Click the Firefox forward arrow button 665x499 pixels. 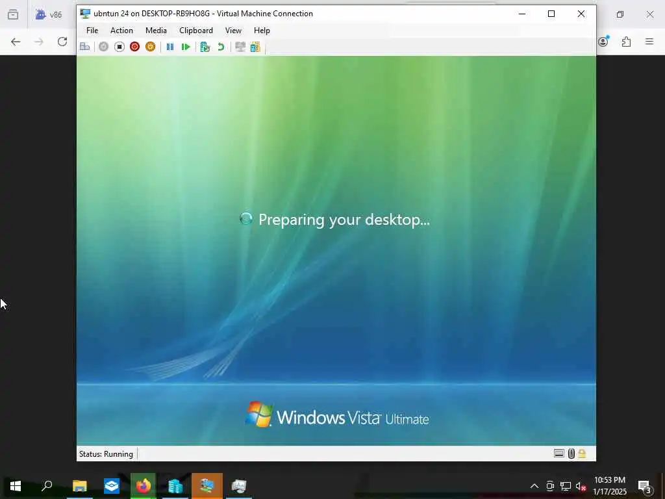coord(39,42)
